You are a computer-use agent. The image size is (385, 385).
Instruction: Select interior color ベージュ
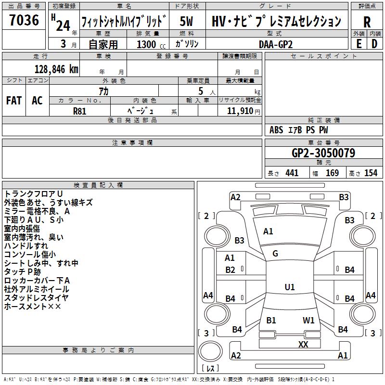point(140,111)
